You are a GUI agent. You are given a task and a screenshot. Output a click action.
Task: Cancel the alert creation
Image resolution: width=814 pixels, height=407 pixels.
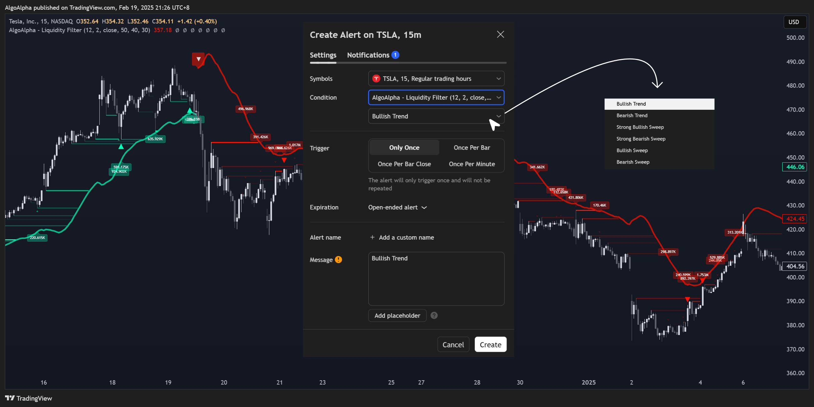(x=453, y=345)
